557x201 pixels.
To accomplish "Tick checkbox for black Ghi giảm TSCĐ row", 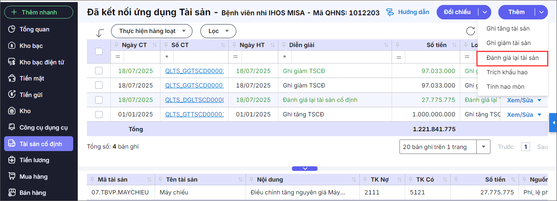I will click(99, 85).
